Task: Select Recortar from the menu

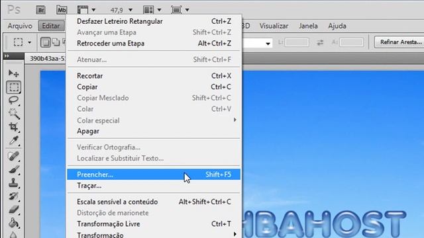Action: click(x=154, y=76)
